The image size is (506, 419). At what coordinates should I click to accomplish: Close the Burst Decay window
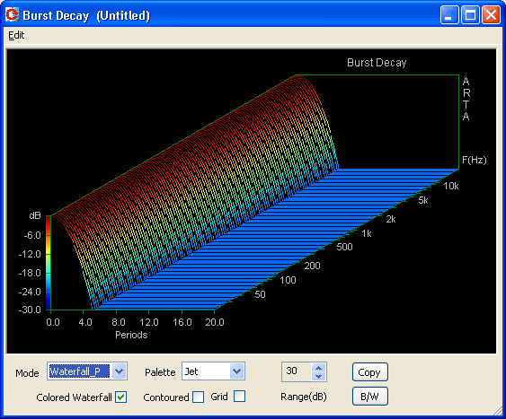491,15
